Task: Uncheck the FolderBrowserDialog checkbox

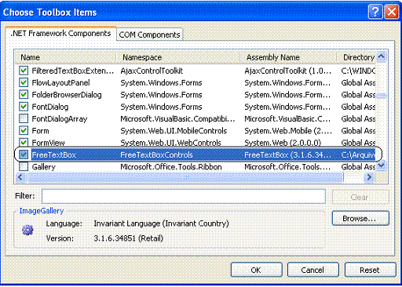Action: pyautogui.click(x=24, y=95)
